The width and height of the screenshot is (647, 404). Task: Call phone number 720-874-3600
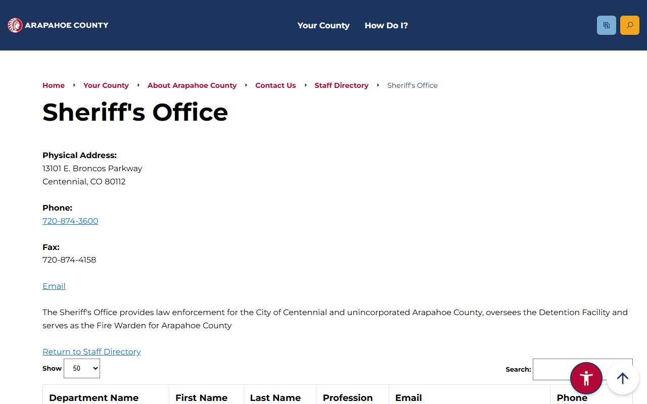pos(70,221)
